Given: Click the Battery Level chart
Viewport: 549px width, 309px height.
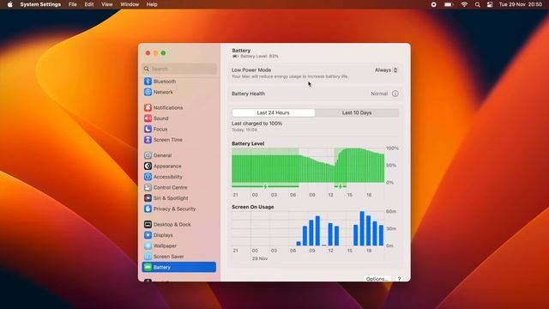Looking at the screenshot, I should (308, 166).
